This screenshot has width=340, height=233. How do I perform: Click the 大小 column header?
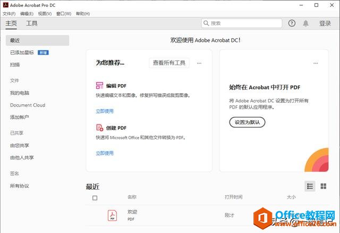[x=291, y=197]
